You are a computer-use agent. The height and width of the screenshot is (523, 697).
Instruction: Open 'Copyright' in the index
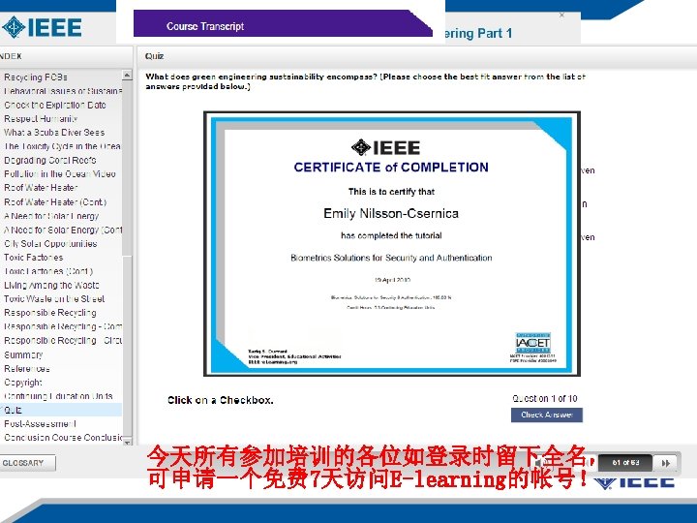click(x=23, y=383)
